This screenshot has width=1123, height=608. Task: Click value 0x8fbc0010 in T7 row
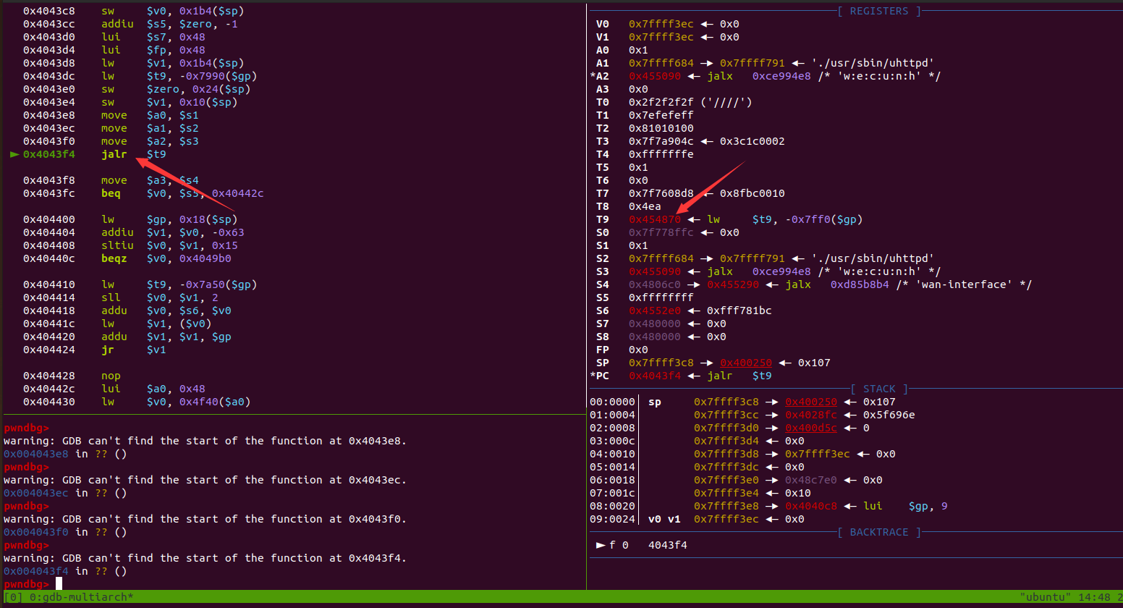[x=753, y=193]
